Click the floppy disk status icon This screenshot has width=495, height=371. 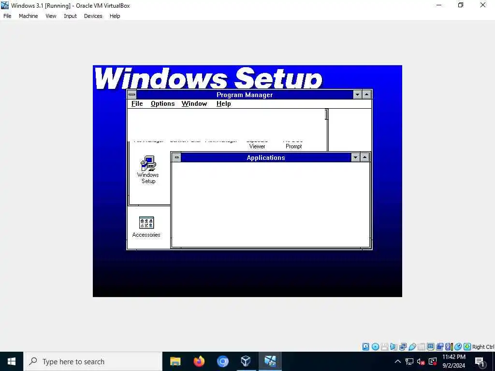384,347
